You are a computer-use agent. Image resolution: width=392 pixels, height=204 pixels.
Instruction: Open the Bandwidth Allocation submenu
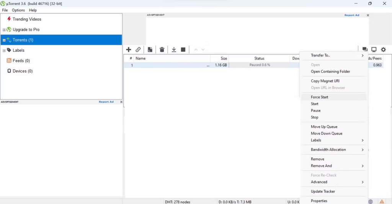[x=334, y=150]
